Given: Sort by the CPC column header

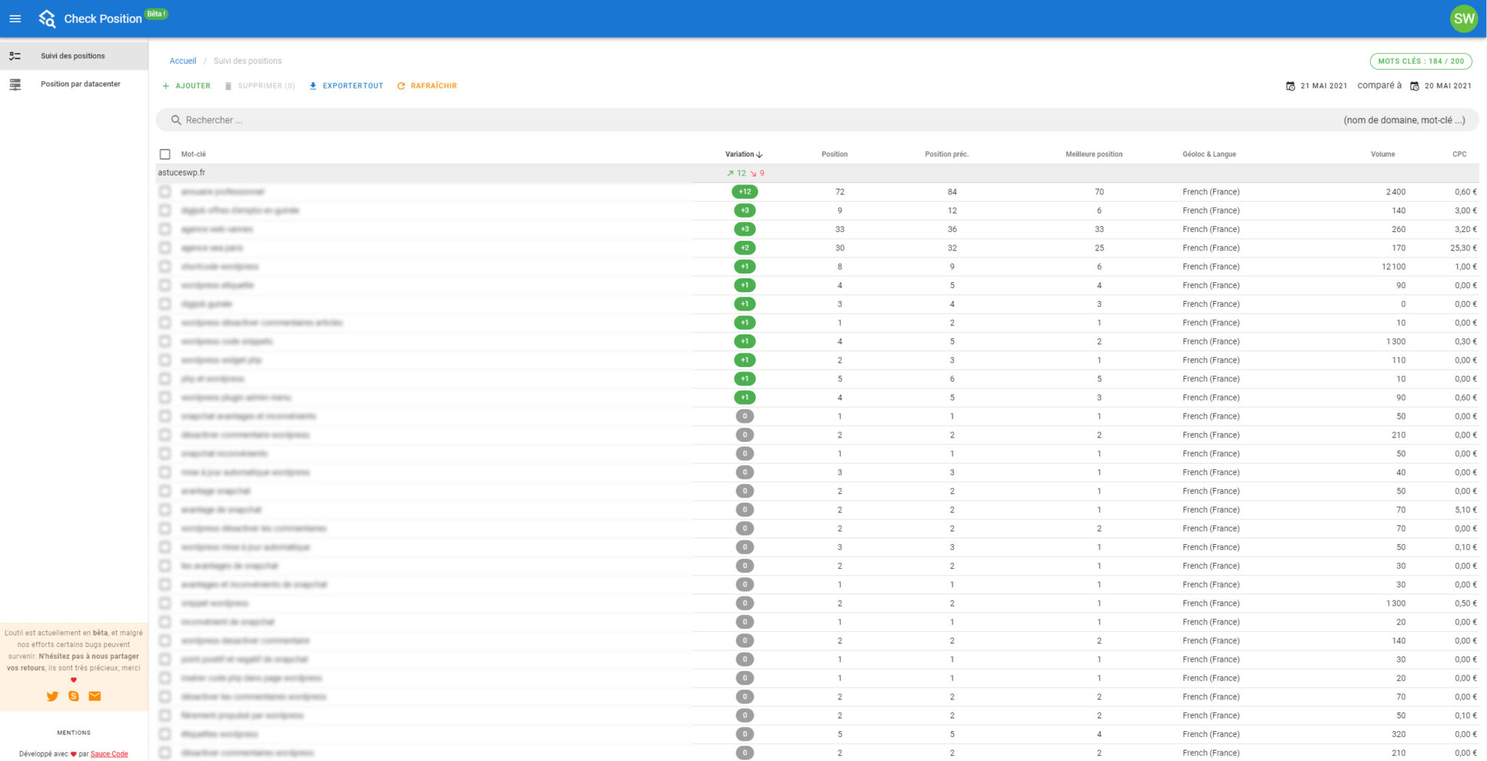Looking at the screenshot, I should coord(1459,155).
